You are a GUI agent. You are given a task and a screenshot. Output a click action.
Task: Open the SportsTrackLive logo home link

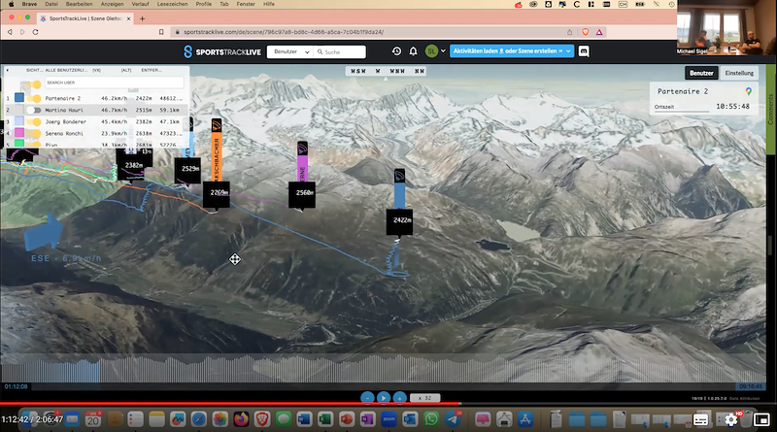tap(222, 51)
